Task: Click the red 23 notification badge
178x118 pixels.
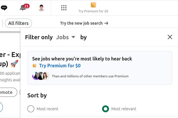Action: (26, 6)
